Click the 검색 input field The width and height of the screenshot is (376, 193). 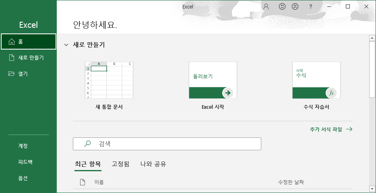[x=167, y=144]
